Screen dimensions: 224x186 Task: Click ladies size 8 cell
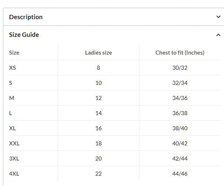click(x=98, y=68)
